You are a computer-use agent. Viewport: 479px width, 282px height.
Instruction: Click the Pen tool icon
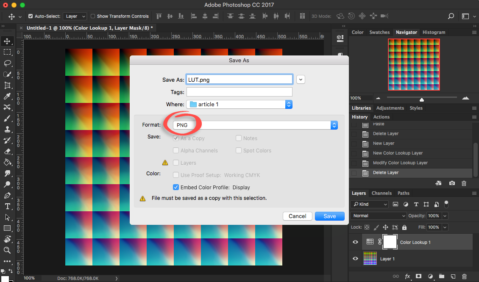[7, 195]
